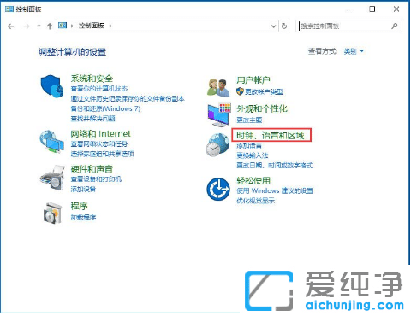
Task: Click the Control Panel icon in address bar
Action: [x=63, y=26]
